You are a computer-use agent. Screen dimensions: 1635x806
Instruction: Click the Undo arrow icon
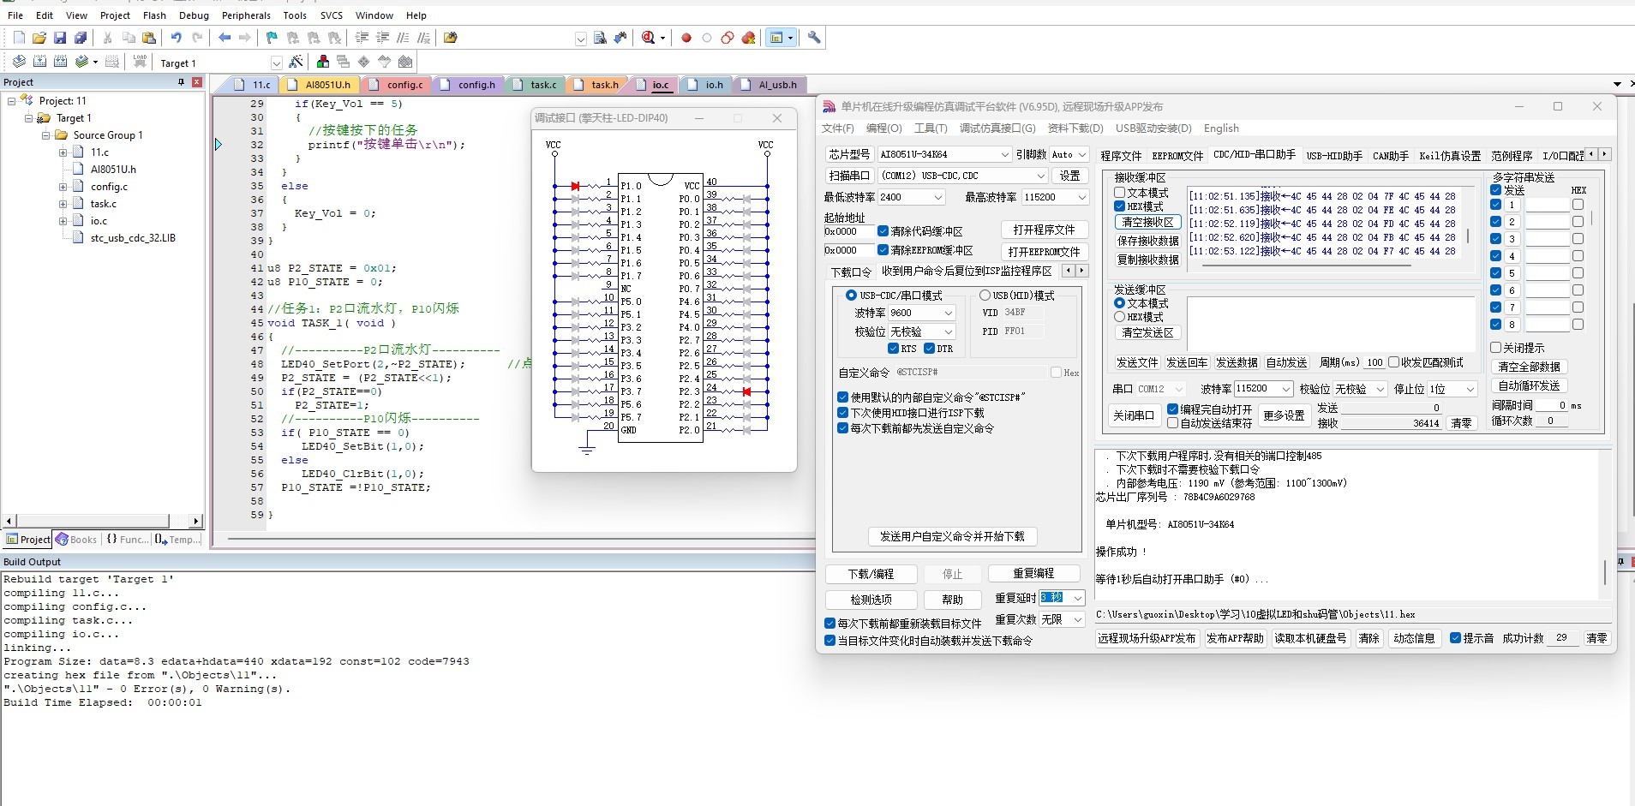176,38
